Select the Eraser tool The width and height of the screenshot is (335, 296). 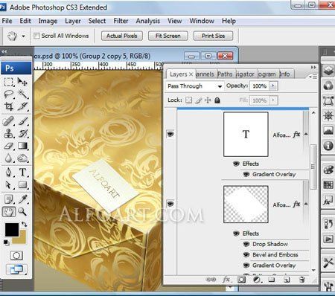tap(8, 146)
